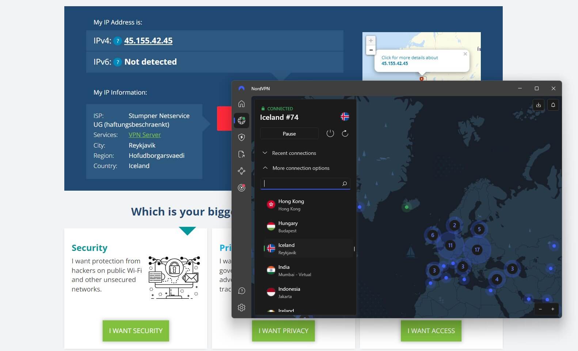Image resolution: width=578 pixels, height=351 pixels.
Task: Open Threat Protection shield icon in sidebar
Action: (242, 137)
